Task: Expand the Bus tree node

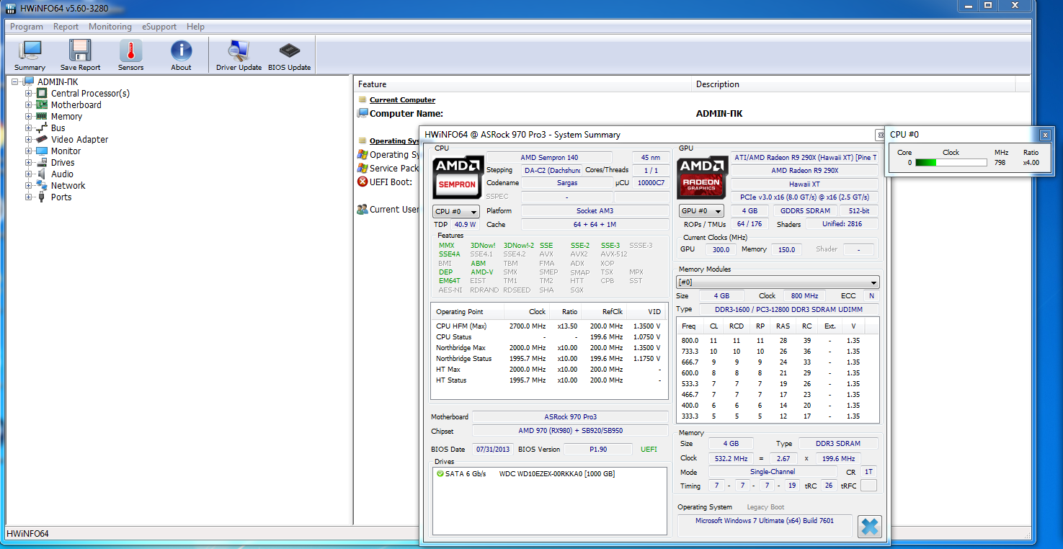Action: [x=29, y=128]
